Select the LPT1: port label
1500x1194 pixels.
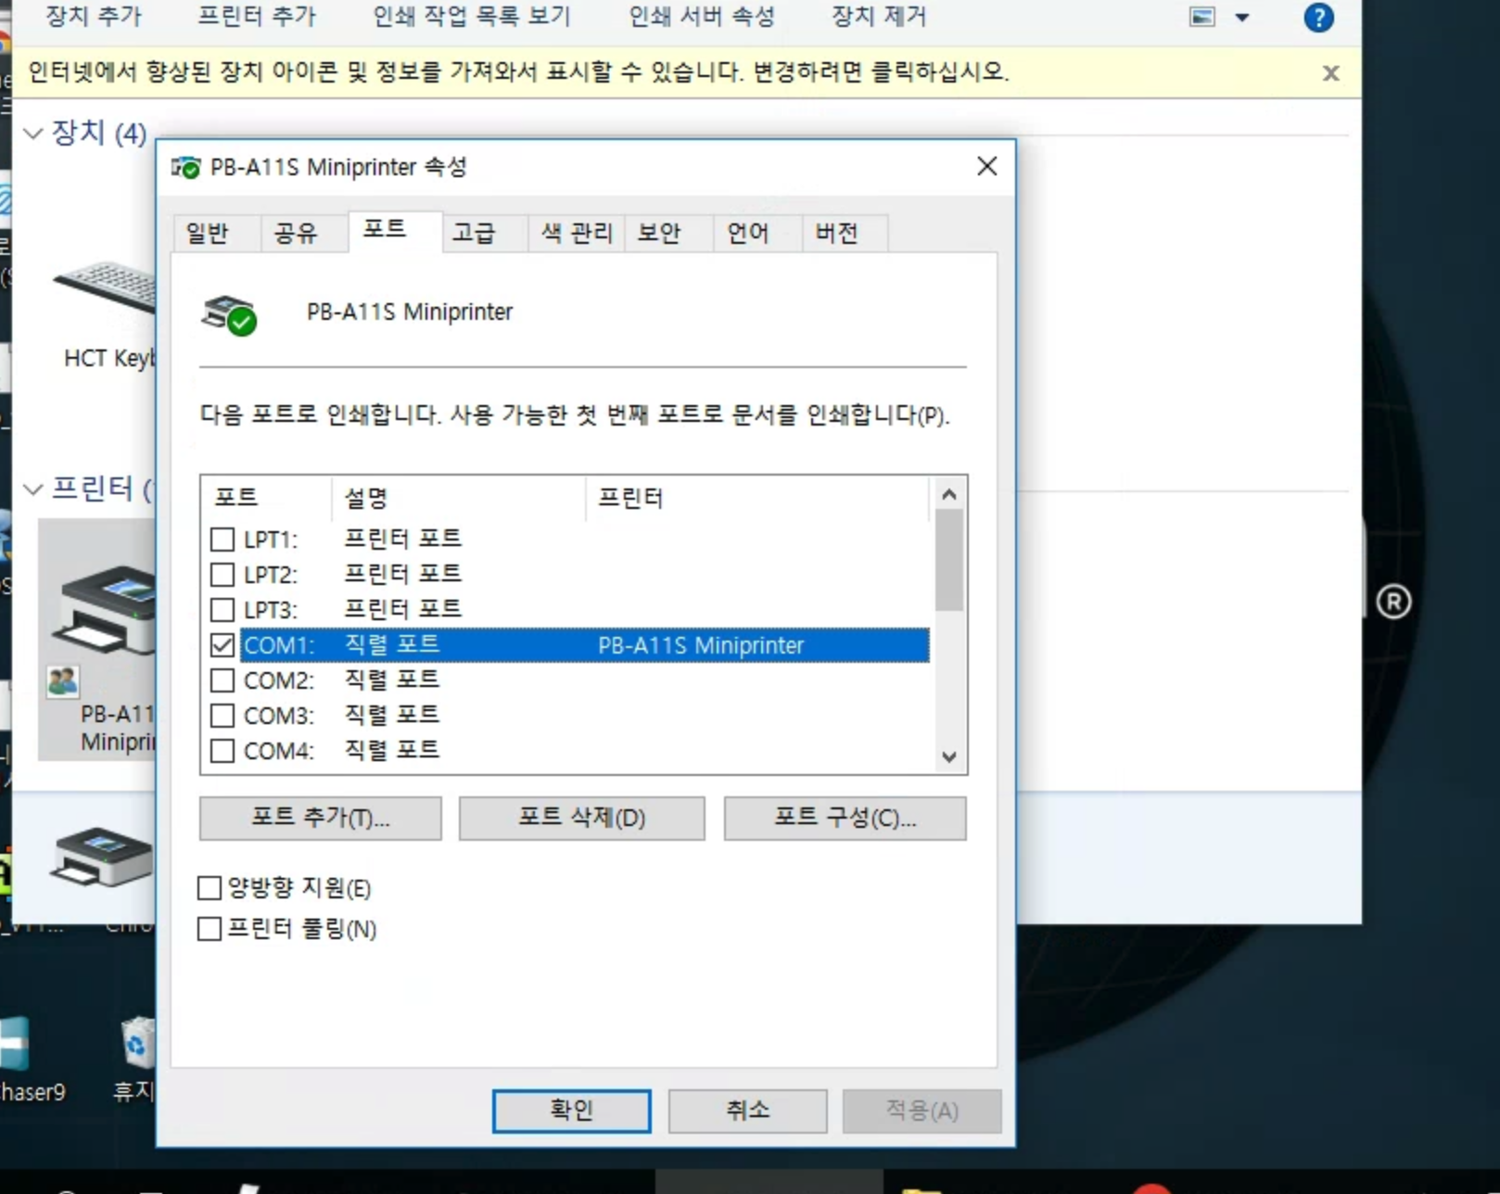(271, 540)
